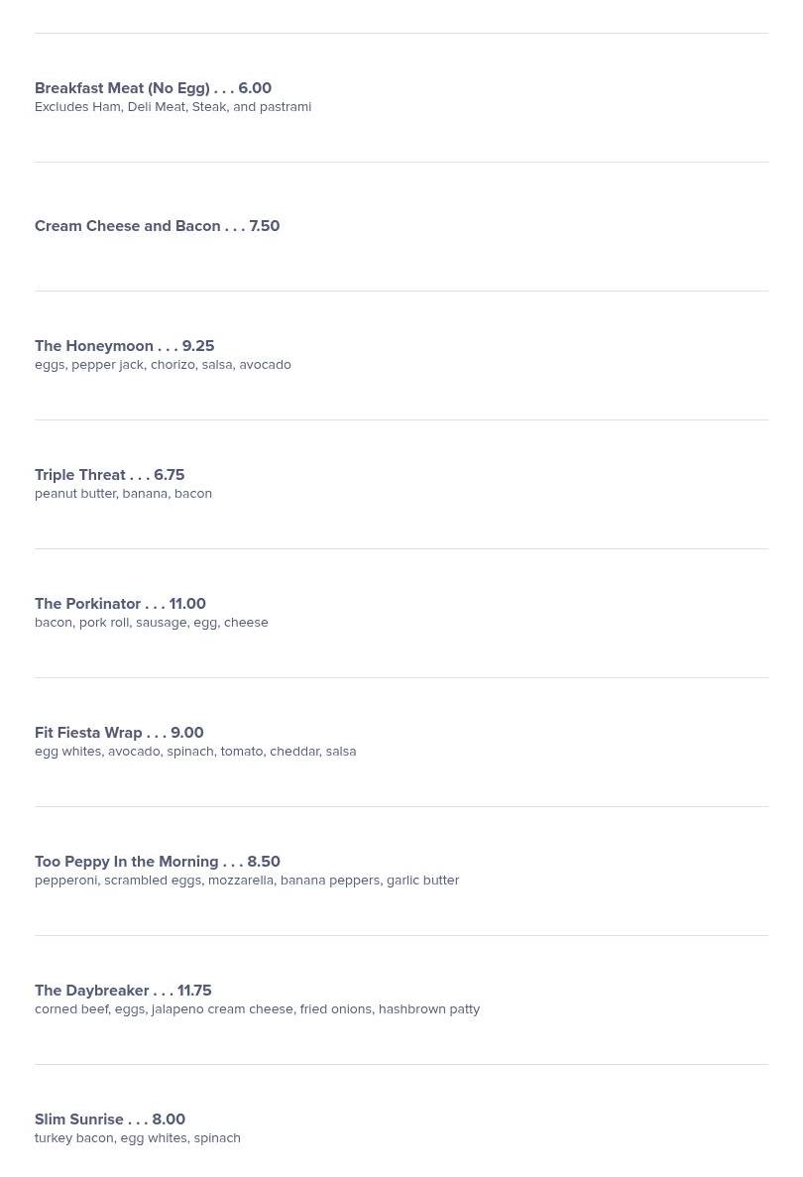The height and width of the screenshot is (1177, 803).
Task: Click the Porkinator ingredients text
Action: pos(152,623)
